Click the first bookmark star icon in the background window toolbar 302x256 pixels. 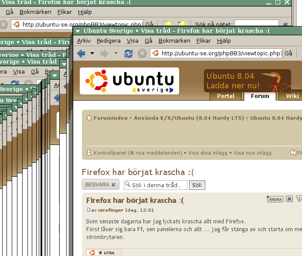[x=168, y=24]
